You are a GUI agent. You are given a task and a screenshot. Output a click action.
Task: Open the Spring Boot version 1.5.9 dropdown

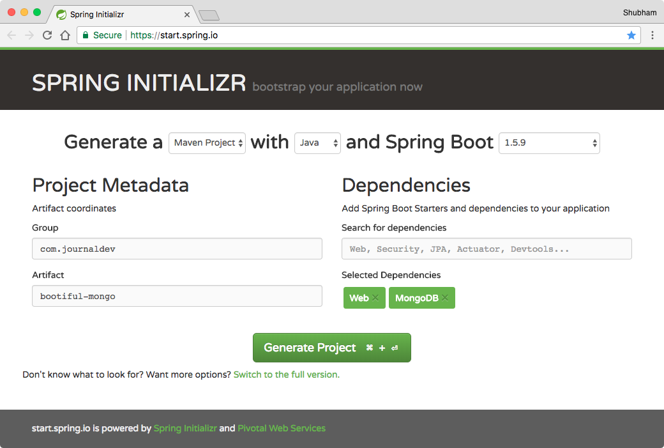tap(549, 143)
